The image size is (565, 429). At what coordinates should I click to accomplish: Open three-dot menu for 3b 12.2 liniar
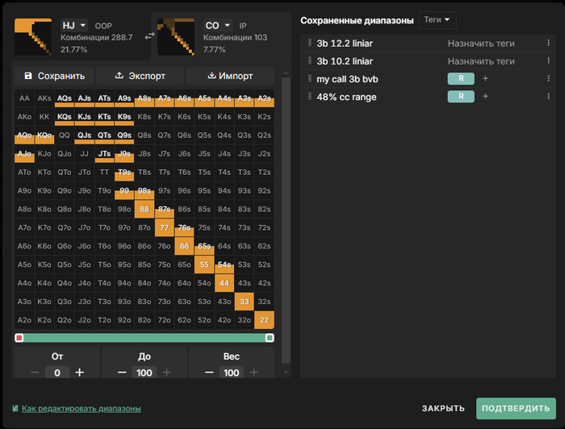548,43
